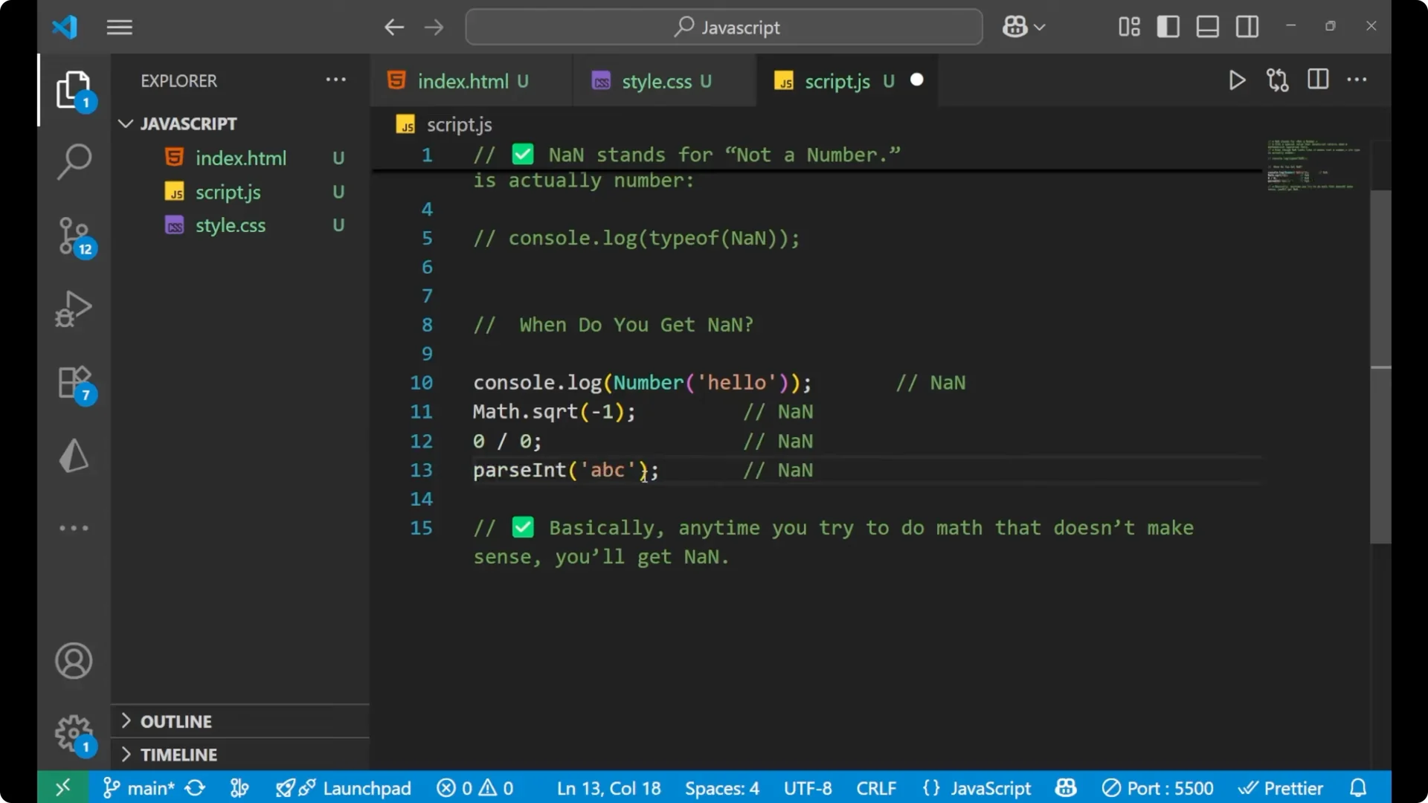This screenshot has height=803, width=1428.
Task: Open the Search panel
Action: point(73,161)
